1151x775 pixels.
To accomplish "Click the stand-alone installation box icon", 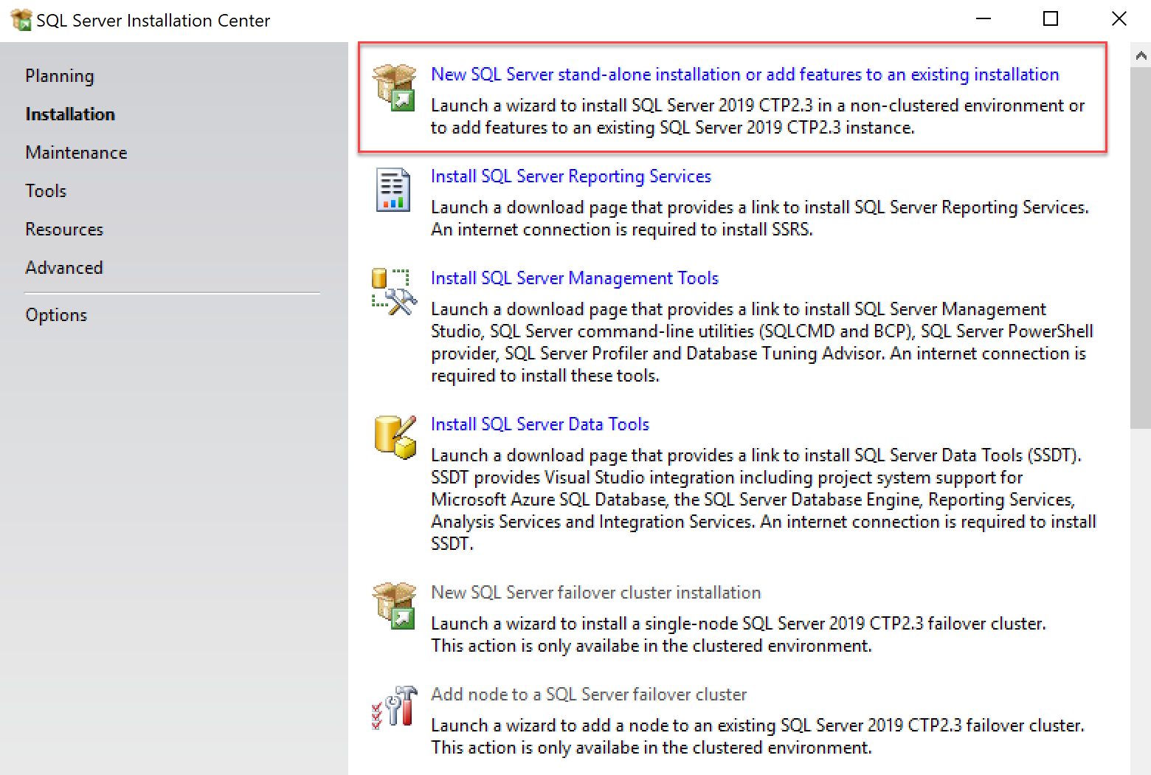I will [394, 87].
